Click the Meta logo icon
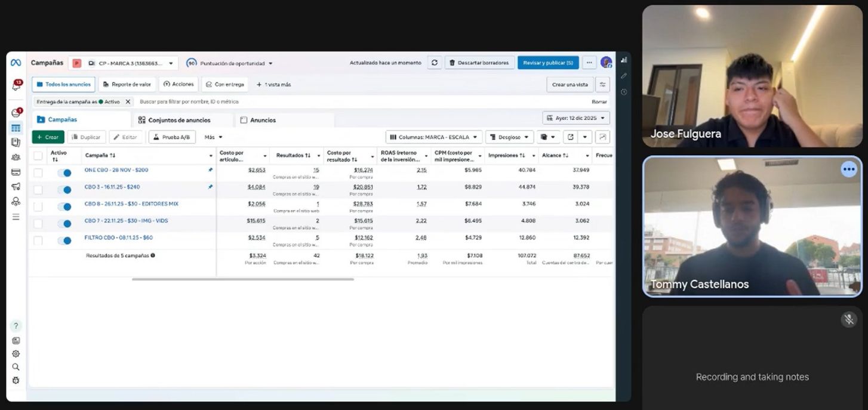 (x=16, y=63)
